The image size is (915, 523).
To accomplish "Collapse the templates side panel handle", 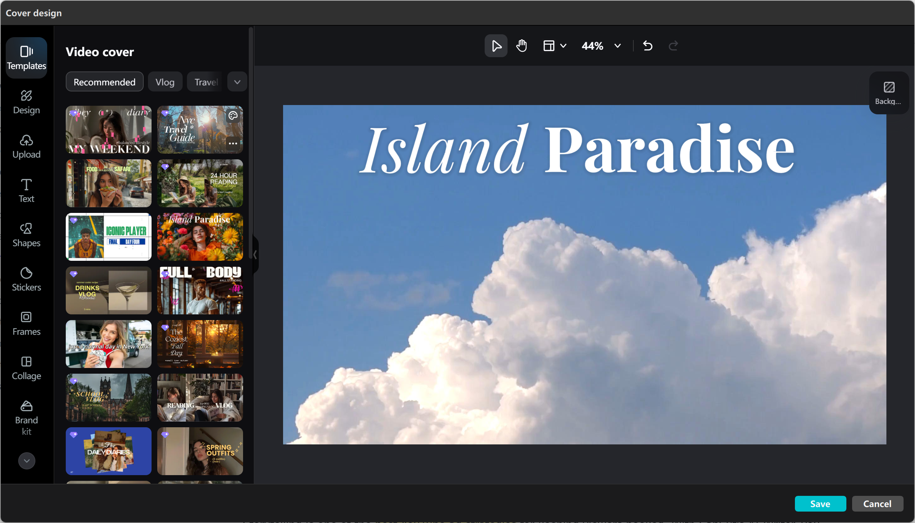I will 255,255.
